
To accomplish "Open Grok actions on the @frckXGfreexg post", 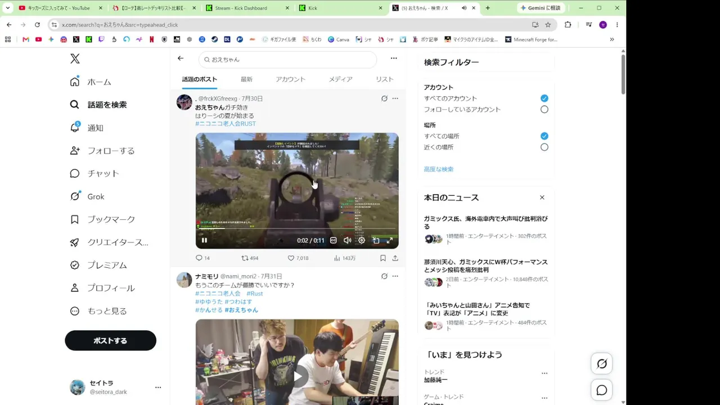I will pyautogui.click(x=384, y=98).
